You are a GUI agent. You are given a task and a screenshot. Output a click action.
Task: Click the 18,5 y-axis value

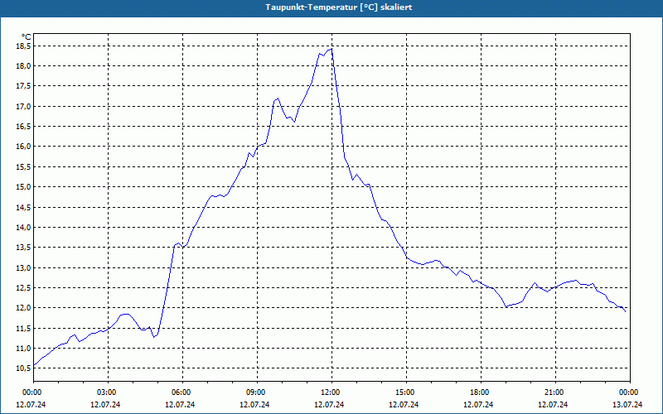[x=23, y=46]
